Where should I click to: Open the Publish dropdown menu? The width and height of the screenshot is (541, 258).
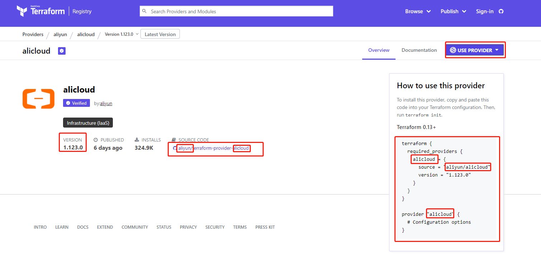pyautogui.click(x=453, y=11)
